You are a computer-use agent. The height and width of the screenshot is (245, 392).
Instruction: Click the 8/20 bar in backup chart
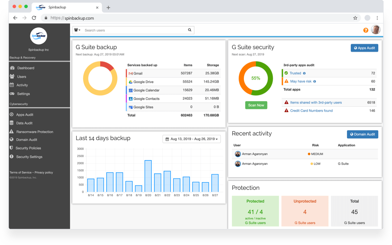point(148,176)
